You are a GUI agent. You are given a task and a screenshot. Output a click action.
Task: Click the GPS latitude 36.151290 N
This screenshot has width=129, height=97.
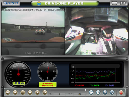pos(47,83)
